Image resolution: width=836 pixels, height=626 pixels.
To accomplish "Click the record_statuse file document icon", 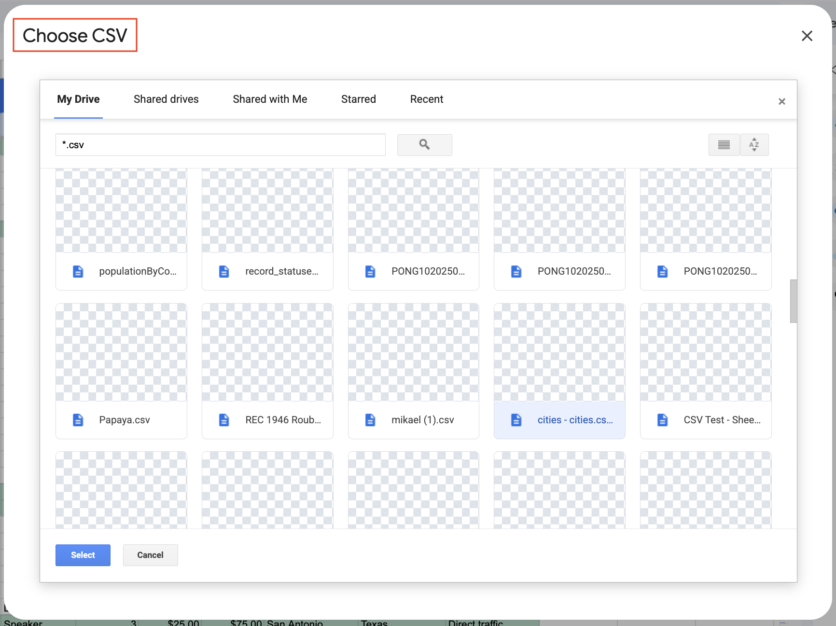I will pos(224,272).
